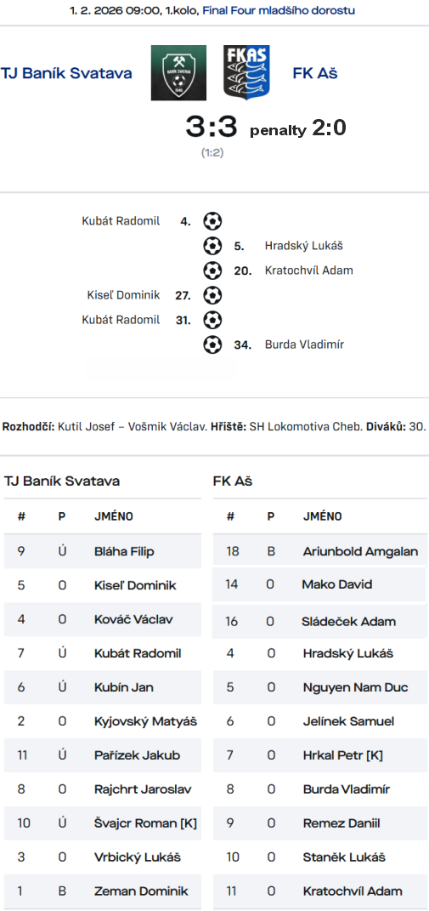Click the goal ball icon at minute 4
This screenshot has height=911, width=429.
click(x=212, y=221)
